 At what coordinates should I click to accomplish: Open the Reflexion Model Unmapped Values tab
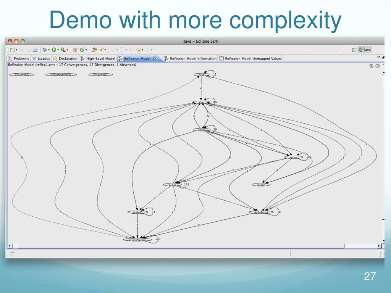tap(250, 58)
